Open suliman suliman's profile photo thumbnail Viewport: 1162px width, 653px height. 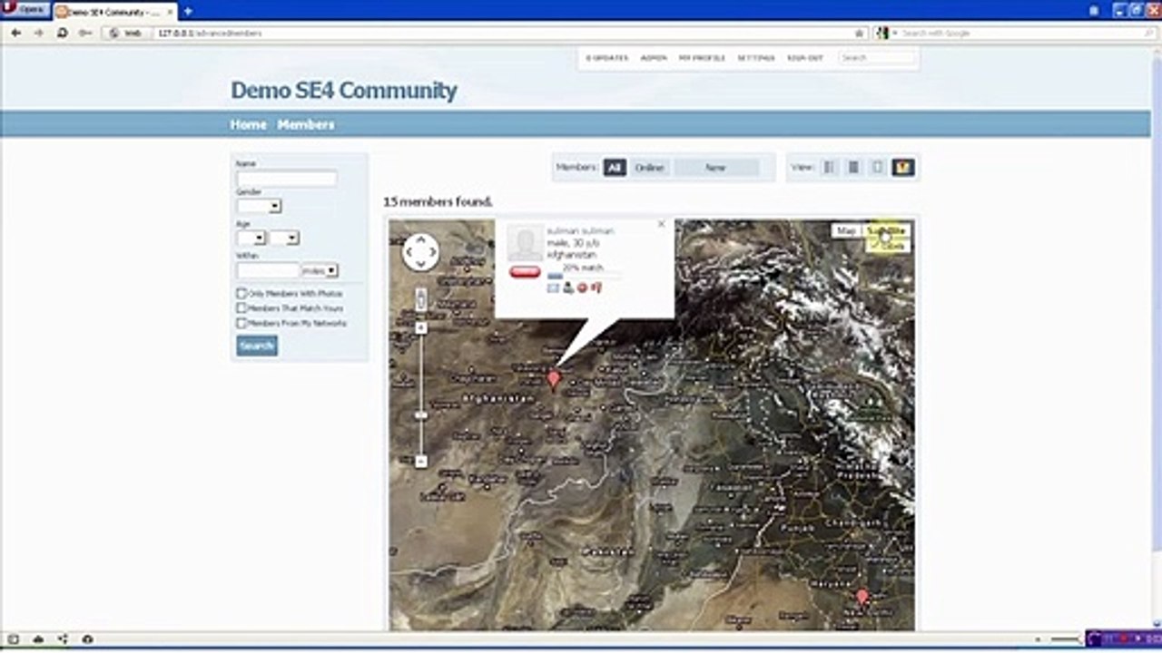coord(525,244)
